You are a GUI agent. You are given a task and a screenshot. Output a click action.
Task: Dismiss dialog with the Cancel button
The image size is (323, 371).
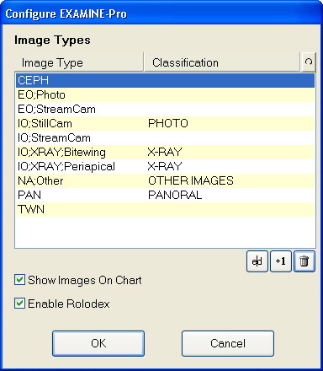[228, 343]
